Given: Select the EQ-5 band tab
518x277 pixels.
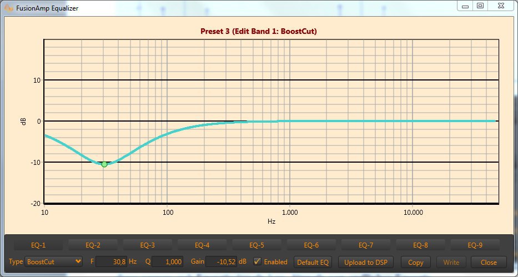Looking at the screenshot, I should [x=257, y=245].
